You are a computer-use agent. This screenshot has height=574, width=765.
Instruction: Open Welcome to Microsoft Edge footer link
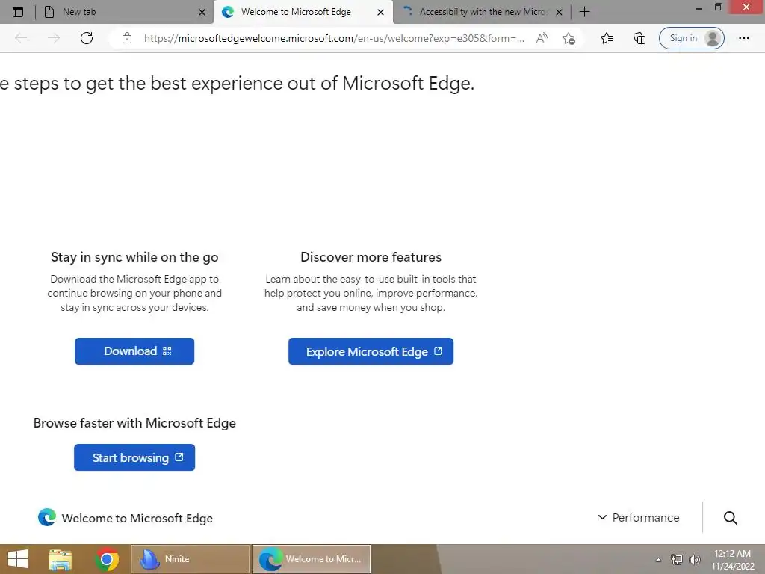click(137, 518)
